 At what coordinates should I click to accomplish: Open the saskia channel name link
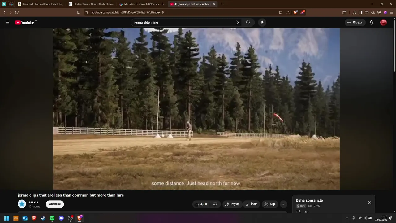[x=33, y=202]
